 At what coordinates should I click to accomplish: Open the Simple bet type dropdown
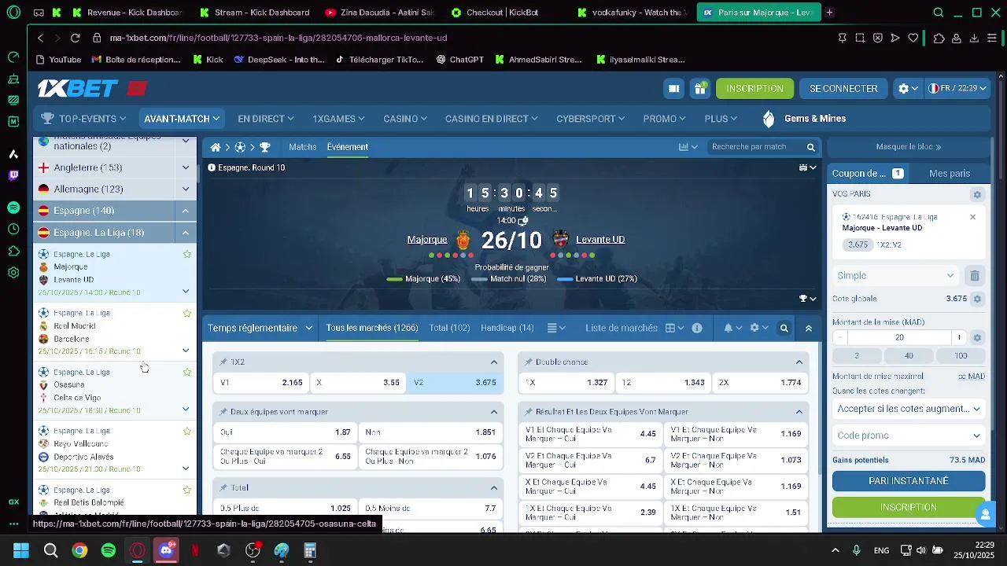(896, 276)
